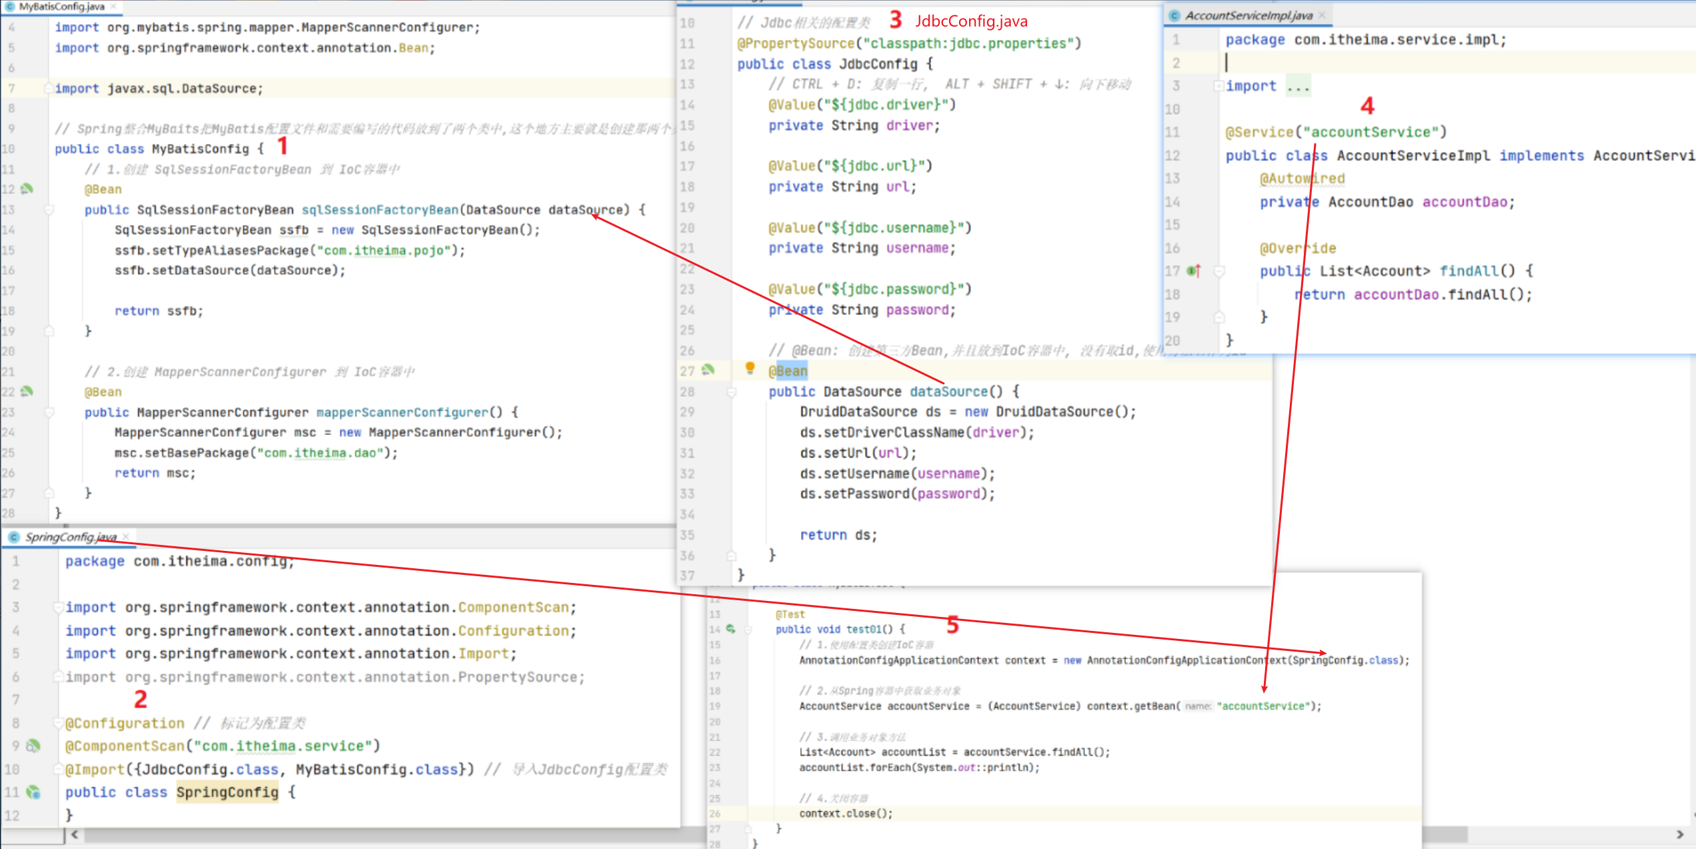Click the @ComponentScan annotation in SpringConfig

[125, 746]
